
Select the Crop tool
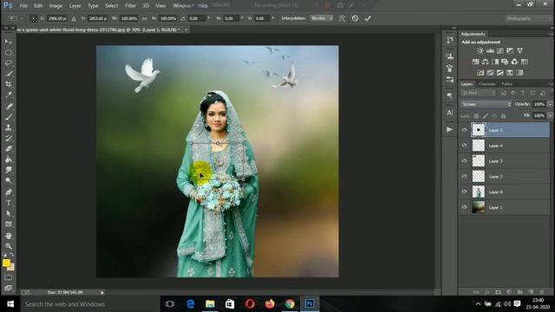[x=8, y=84]
